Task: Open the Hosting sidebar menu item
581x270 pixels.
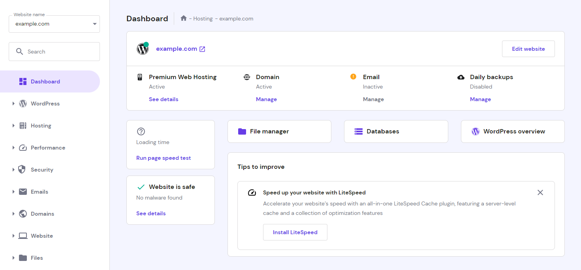Action: (50, 126)
